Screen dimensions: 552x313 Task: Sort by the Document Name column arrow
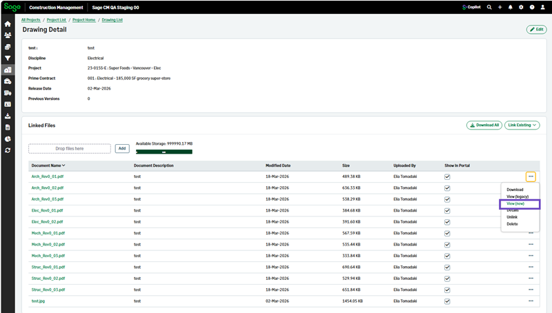64,165
